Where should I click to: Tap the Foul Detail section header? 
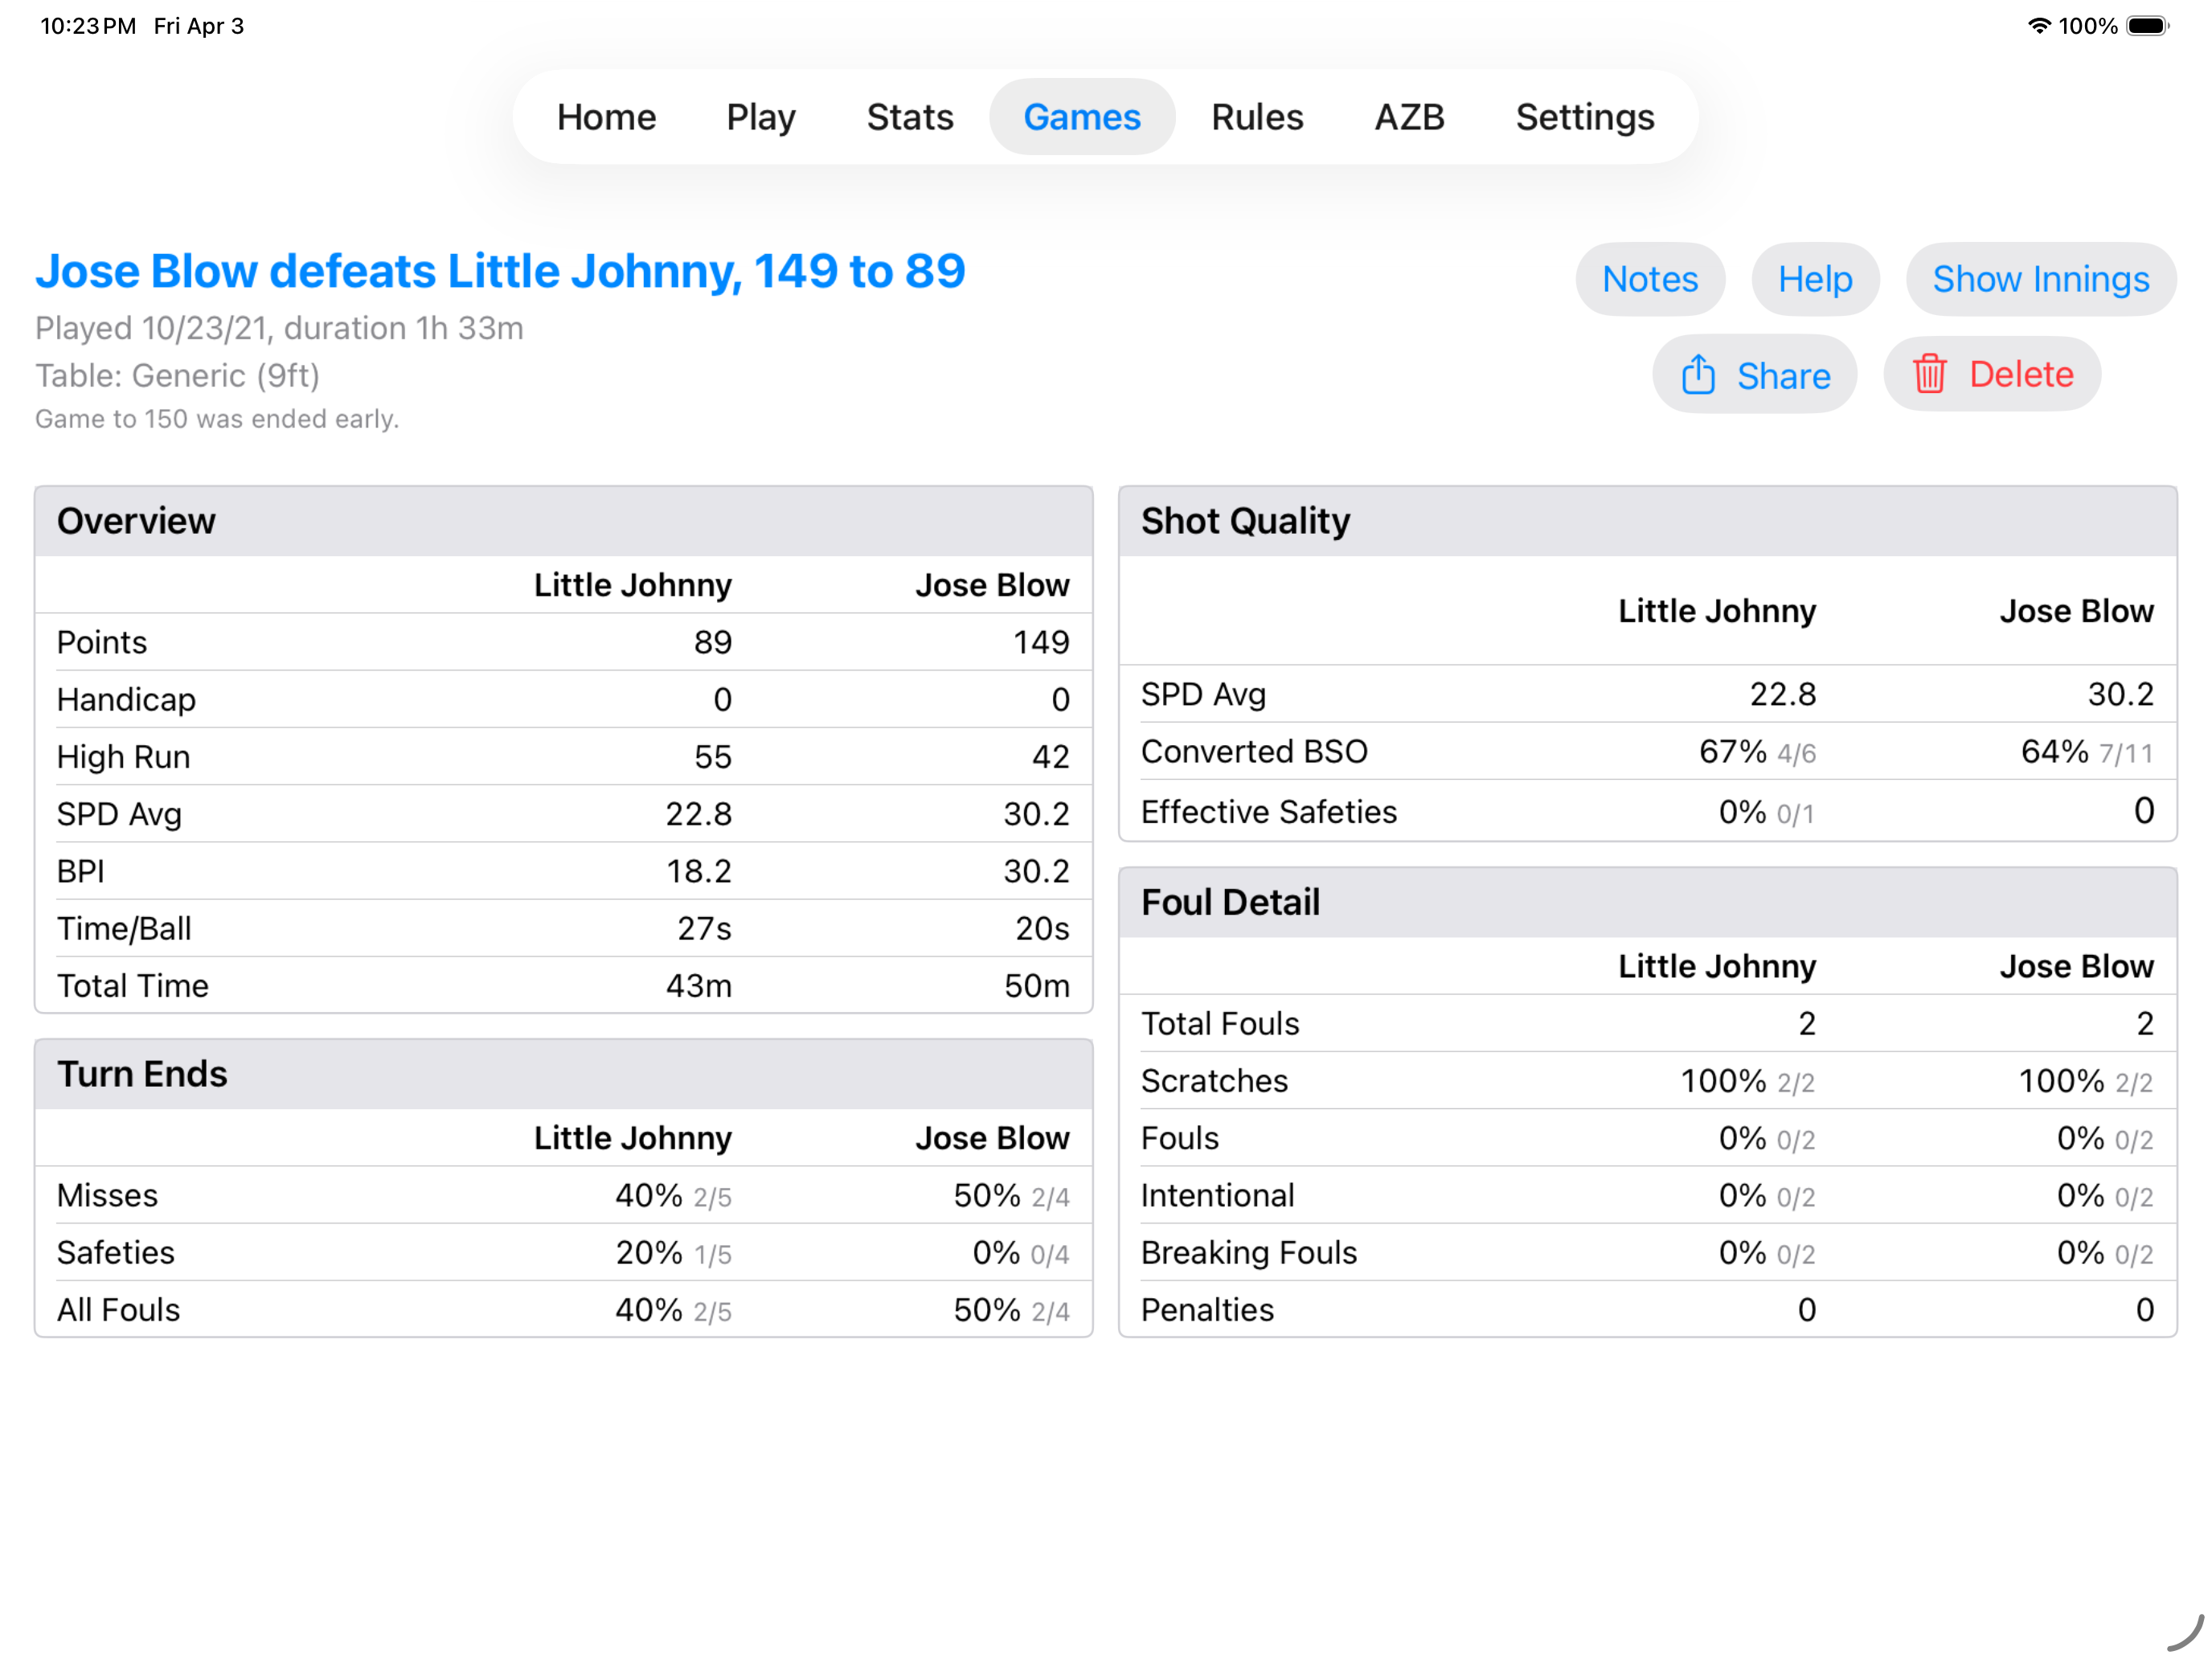pyautogui.click(x=1230, y=902)
